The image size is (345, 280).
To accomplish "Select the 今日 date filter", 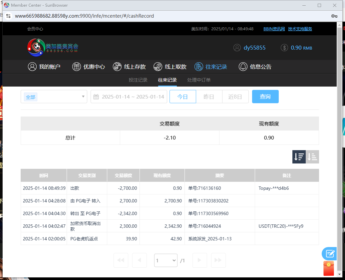I will [182, 97].
